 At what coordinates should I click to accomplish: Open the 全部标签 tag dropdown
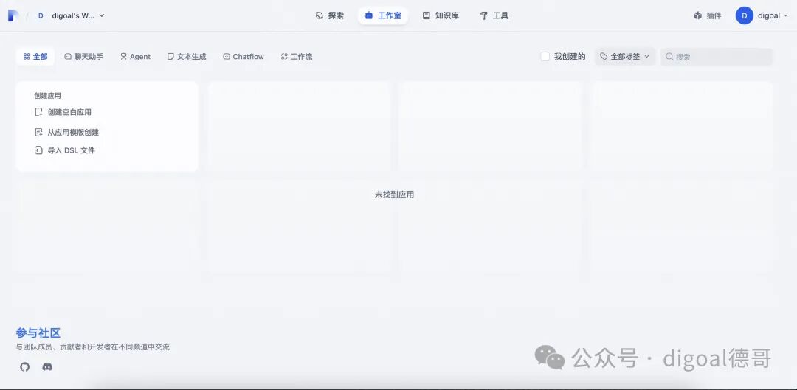[625, 56]
